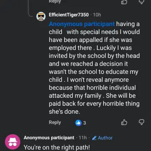Image resolution: width=151 pixels, height=151 pixels.
Task: Click the blue like reaction badge
Action: pyautogui.click(x=78, y=123)
